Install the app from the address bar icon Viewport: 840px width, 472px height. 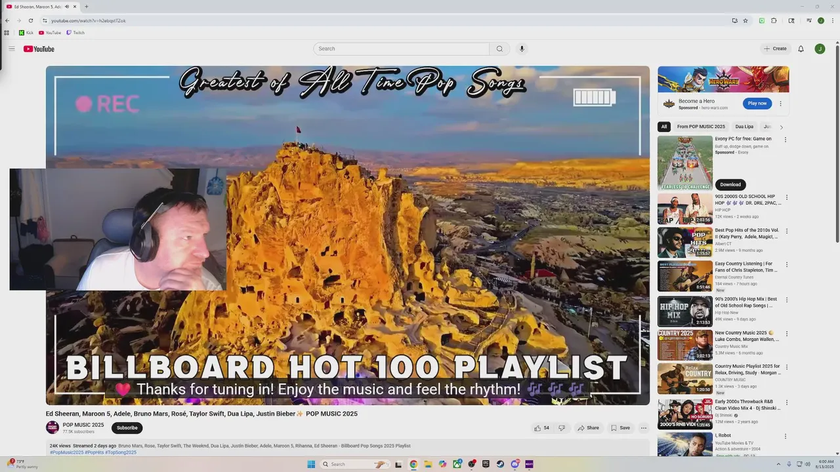coord(734,20)
